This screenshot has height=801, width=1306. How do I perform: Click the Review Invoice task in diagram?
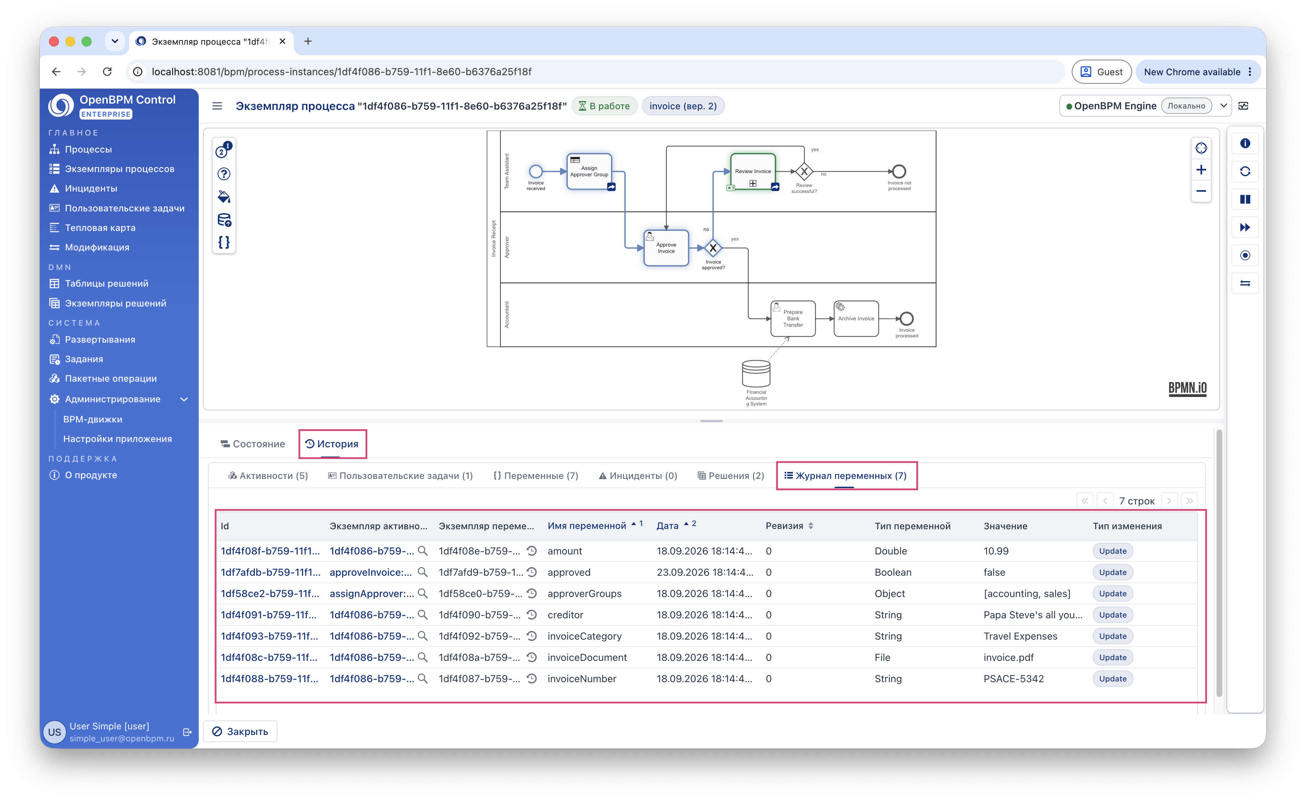click(753, 172)
